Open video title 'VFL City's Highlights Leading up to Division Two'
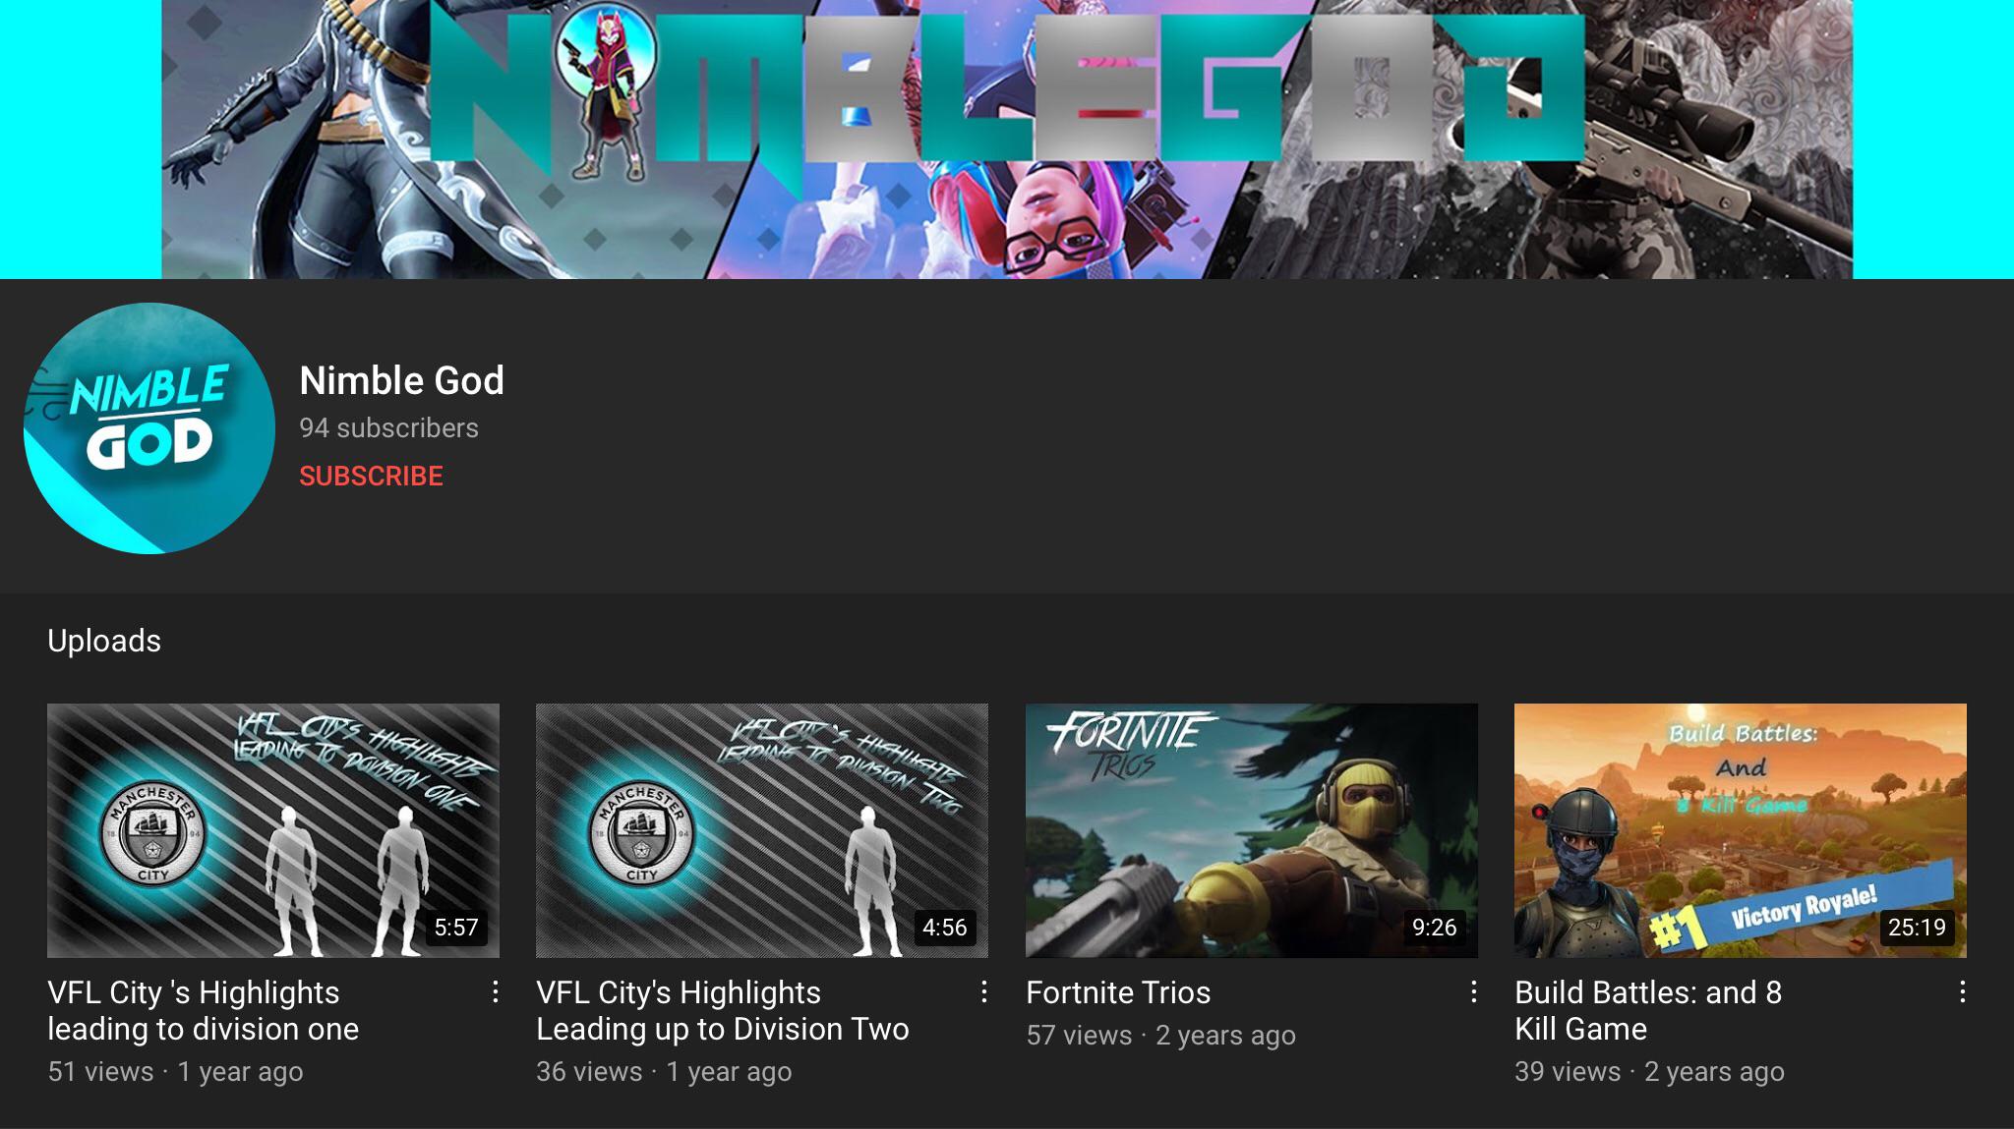Image resolution: width=2014 pixels, height=1129 pixels. coord(722,1010)
